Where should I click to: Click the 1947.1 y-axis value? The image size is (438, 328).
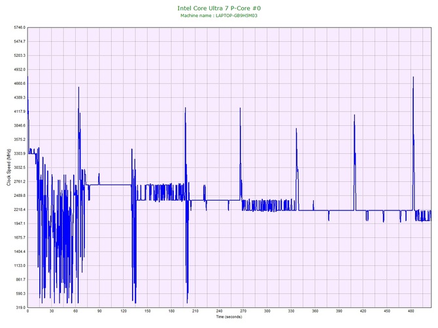pyautogui.click(x=20, y=224)
